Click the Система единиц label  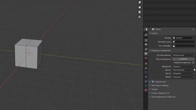164,55
